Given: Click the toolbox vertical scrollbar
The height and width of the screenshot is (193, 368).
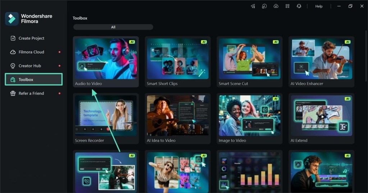Looking at the screenshot, I should pos(366,56).
